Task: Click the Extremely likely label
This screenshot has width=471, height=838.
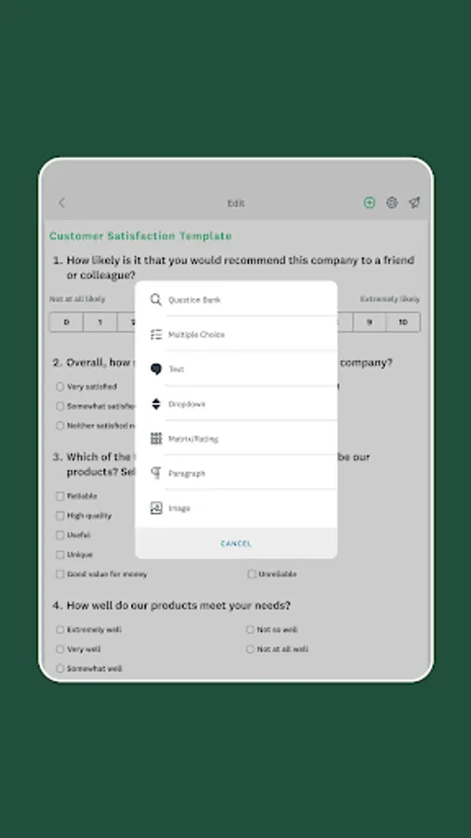Action: click(x=390, y=299)
